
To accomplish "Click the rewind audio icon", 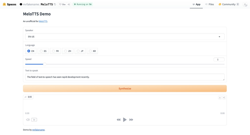I will 118,120.
